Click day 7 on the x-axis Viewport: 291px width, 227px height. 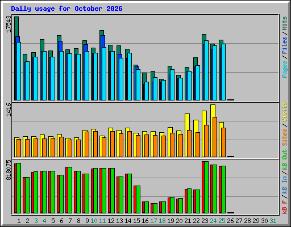(70, 221)
